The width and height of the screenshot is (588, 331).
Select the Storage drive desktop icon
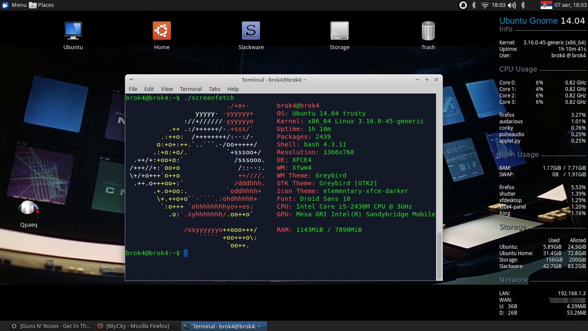[x=340, y=35]
